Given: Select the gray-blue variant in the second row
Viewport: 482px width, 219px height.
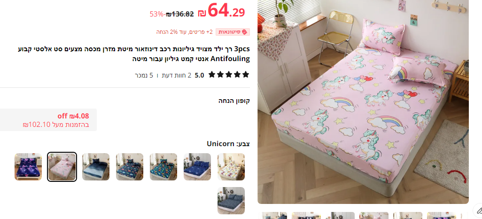Looking at the screenshot, I should pos(231,201).
